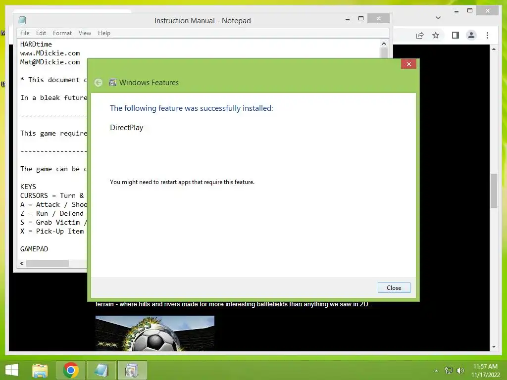Click the network tray icon

coord(449,371)
